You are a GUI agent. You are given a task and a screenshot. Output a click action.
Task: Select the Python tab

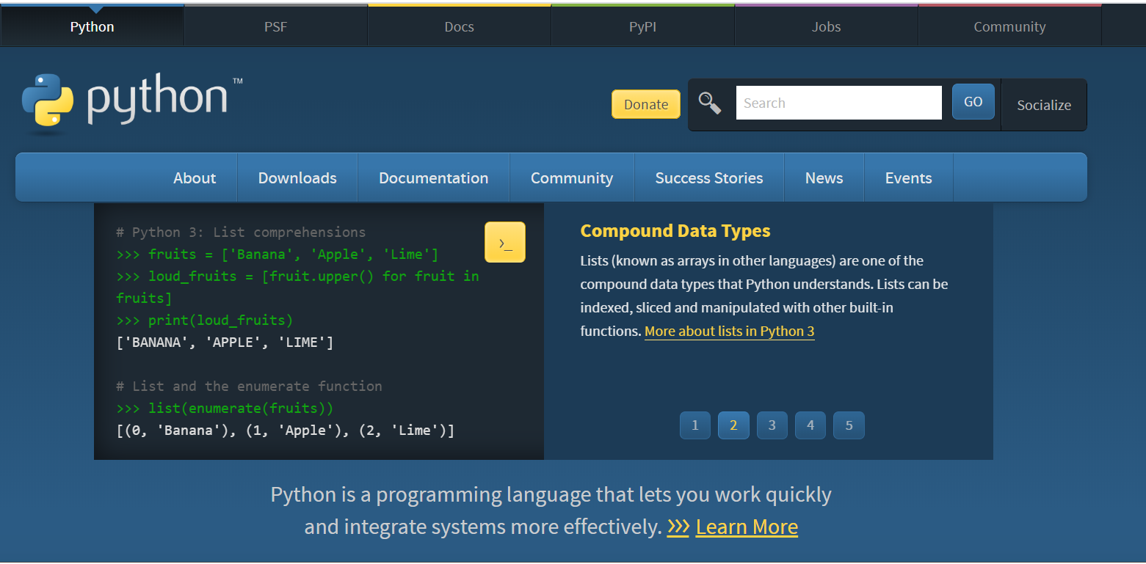92,26
